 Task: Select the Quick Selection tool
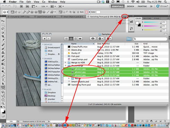3,33
